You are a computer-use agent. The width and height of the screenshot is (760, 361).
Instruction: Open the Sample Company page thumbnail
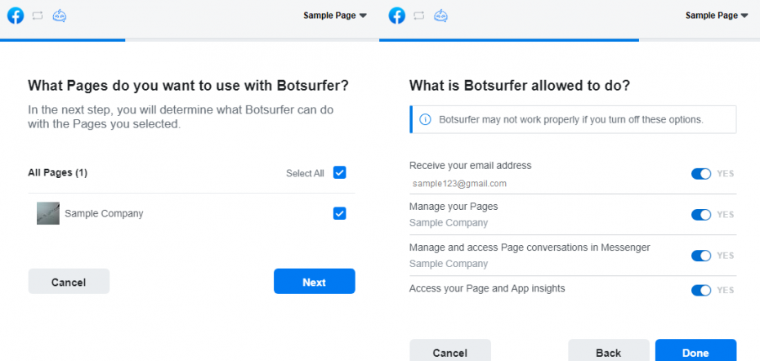tap(48, 213)
